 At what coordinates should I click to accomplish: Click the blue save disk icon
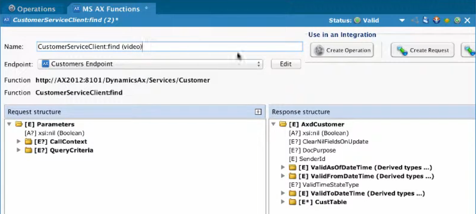click(x=426, y=21)
